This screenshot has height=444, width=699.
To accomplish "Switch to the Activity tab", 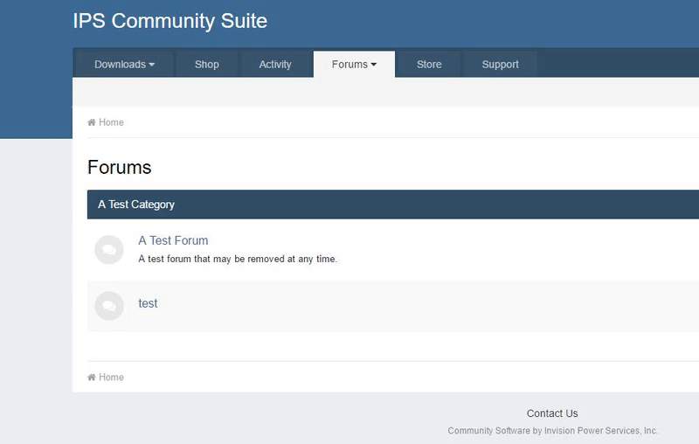I will 275,64.
